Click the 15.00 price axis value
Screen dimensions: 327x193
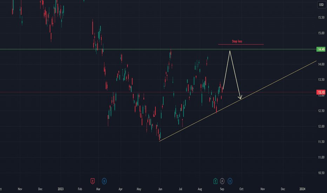point(321,33)
